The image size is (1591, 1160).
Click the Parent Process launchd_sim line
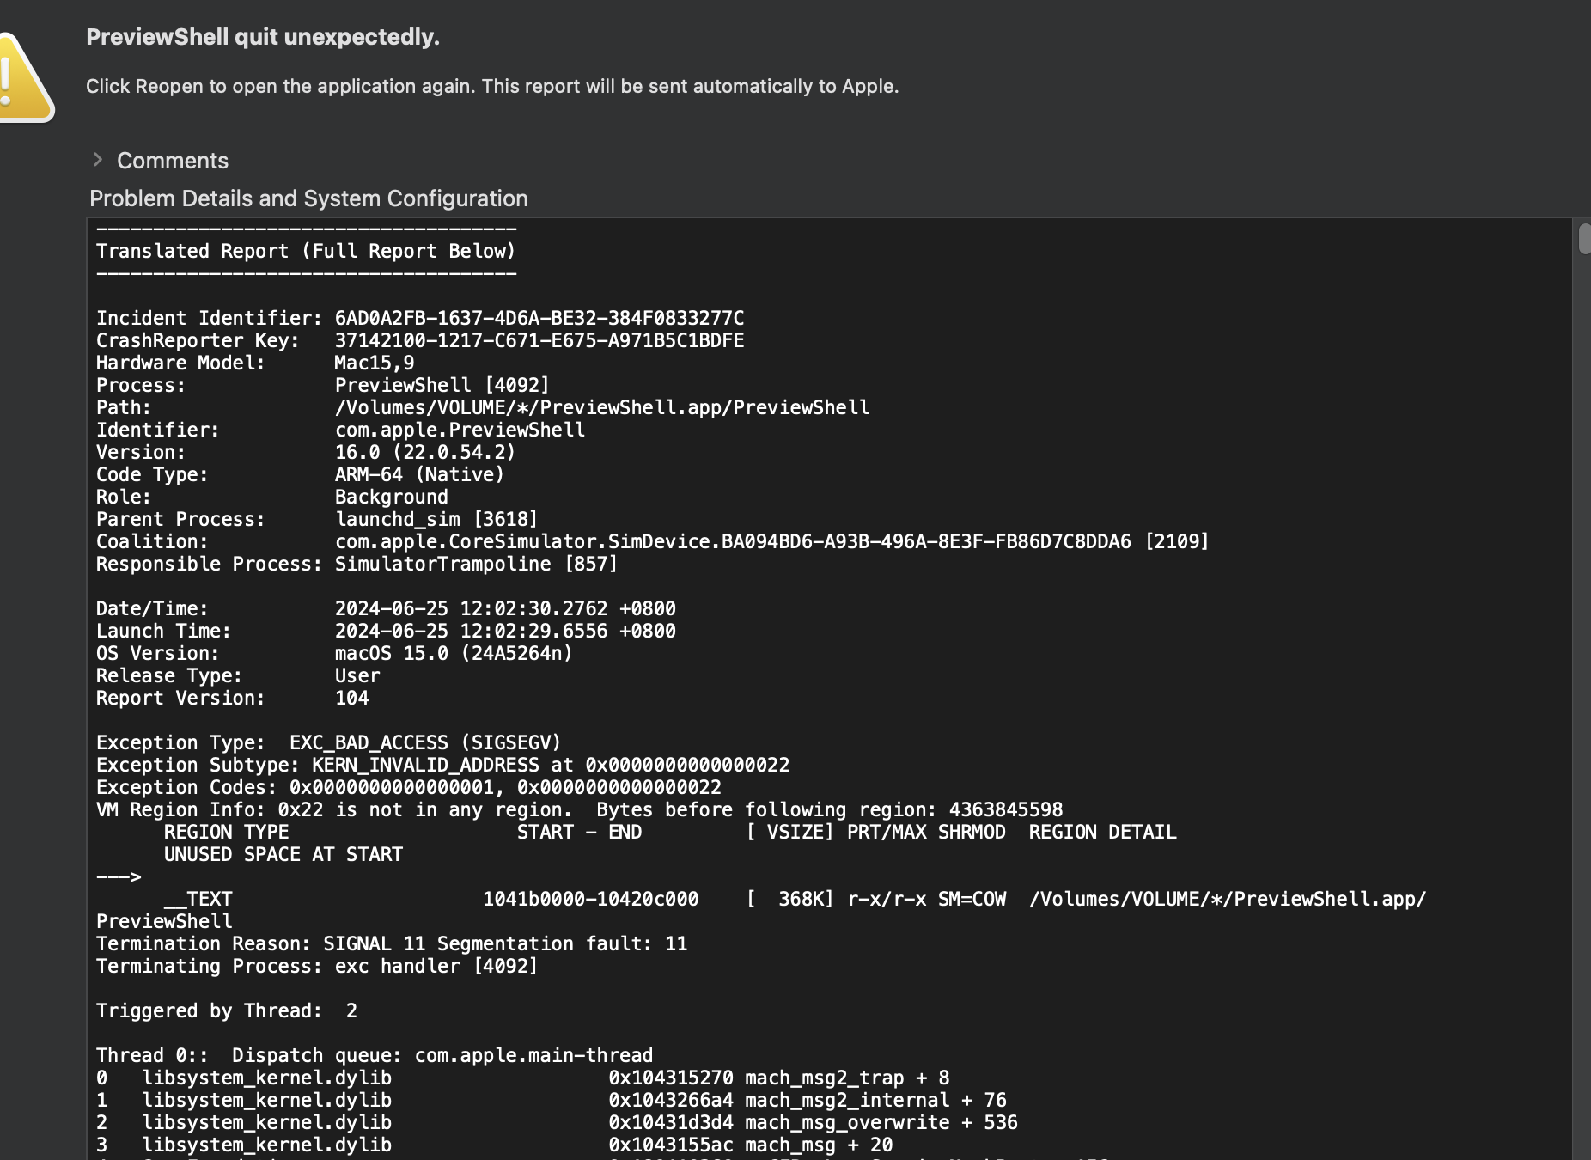[316, 519]
